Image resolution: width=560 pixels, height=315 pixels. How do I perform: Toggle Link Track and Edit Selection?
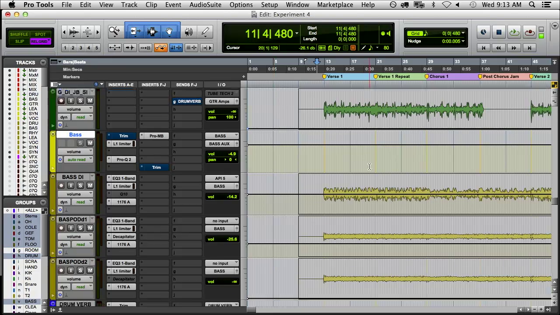point(191,48)
